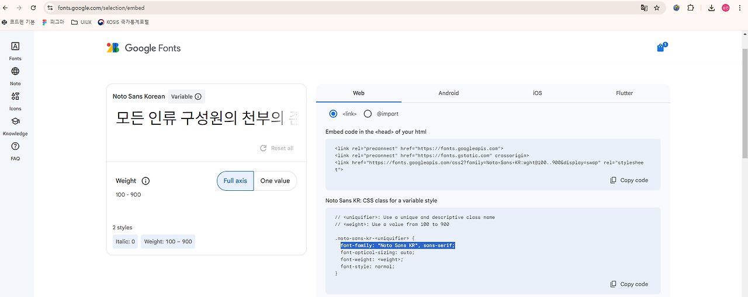Copy code for the head embed
This screenshot has width=748, height=297.
point(629,180)
